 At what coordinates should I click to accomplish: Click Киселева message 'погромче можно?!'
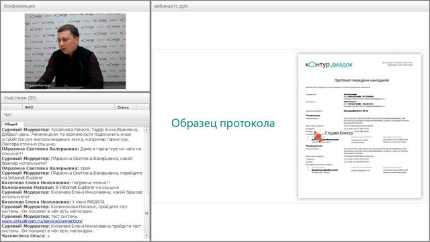click(x=56, y=182)
